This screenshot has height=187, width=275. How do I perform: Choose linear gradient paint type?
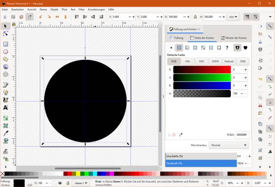187,47
